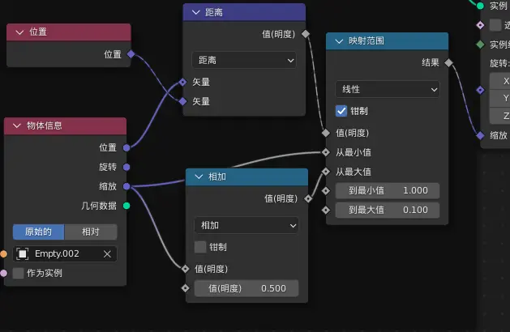Click the Empty.002 object field
This screenshot has width=510, height=332.
click(65, 253)
